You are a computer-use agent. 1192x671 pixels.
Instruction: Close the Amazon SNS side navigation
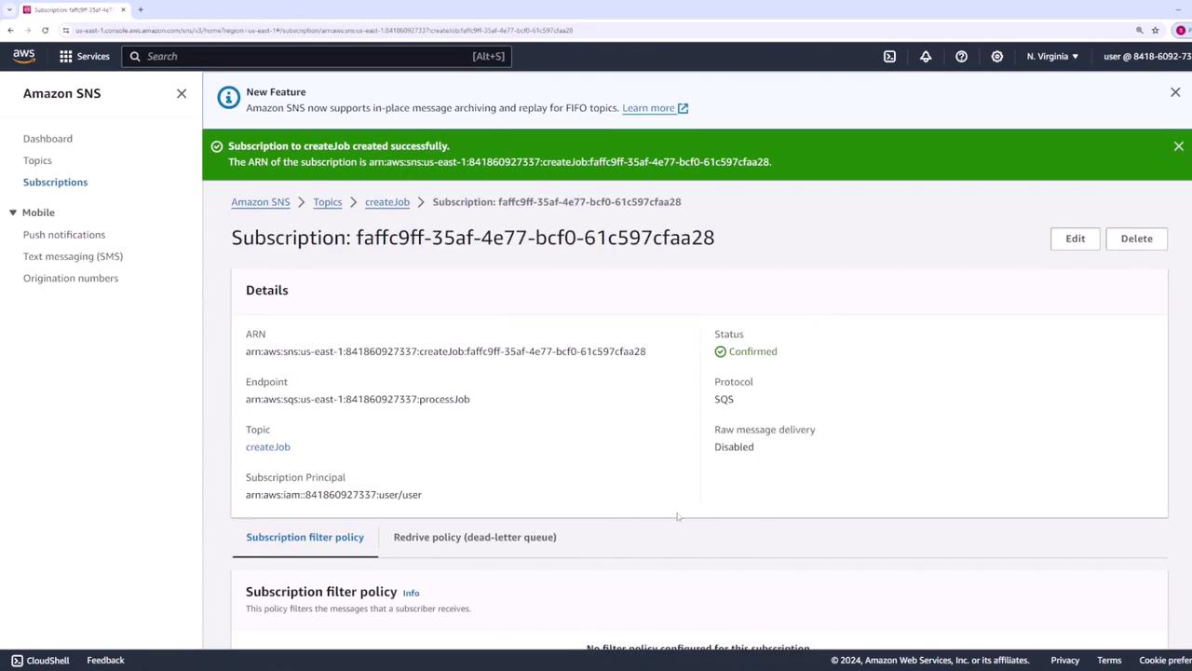click(182, 93)
